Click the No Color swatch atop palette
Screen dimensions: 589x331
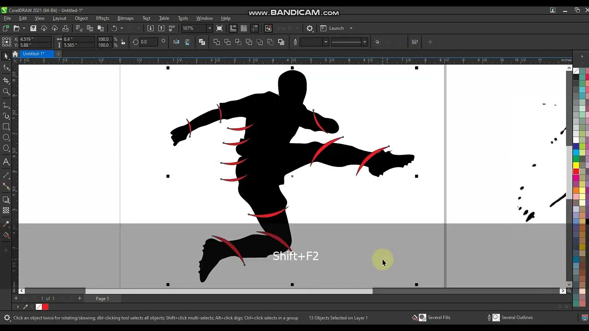576,71
